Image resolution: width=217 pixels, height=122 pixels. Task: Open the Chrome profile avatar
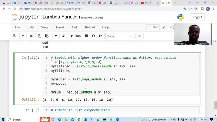click(208, 9)
